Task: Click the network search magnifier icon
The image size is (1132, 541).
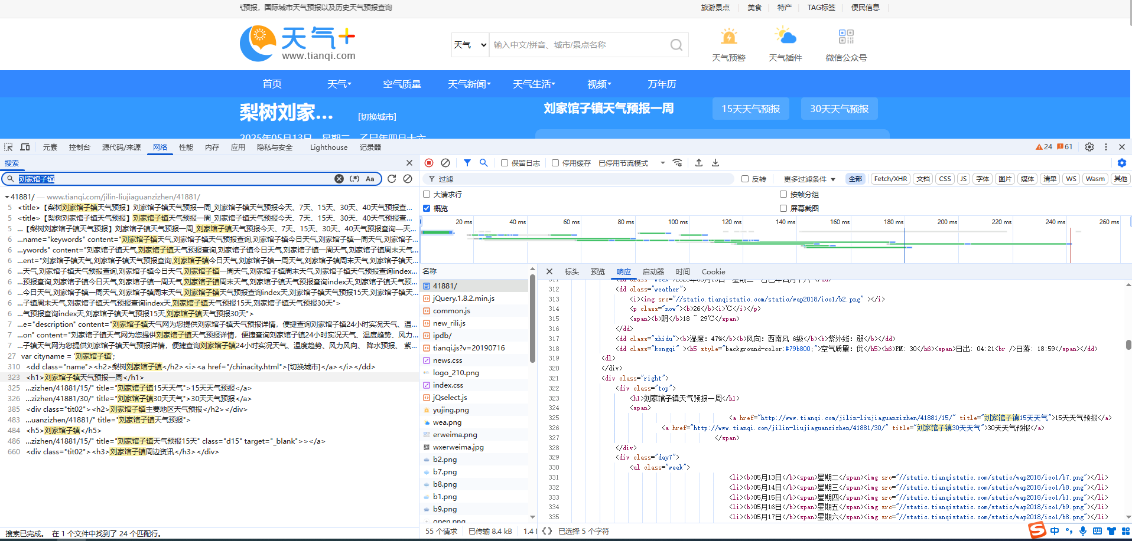Action: point(484,163)
